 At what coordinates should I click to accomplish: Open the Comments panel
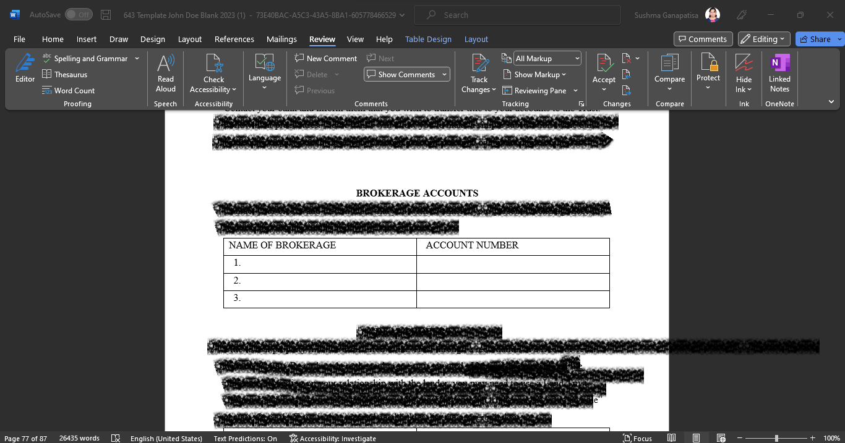[x=703, y=38]
